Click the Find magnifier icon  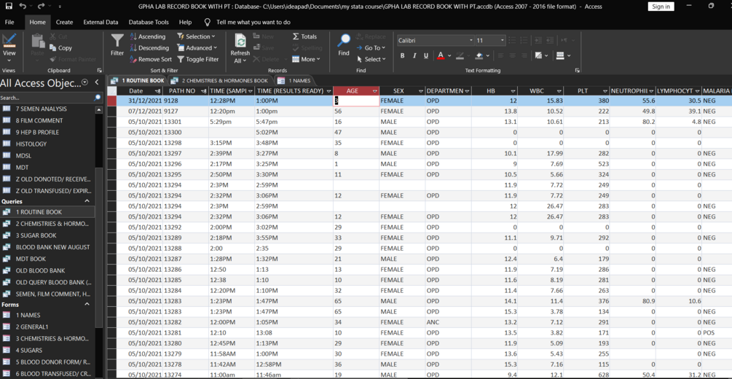point(344,40)
